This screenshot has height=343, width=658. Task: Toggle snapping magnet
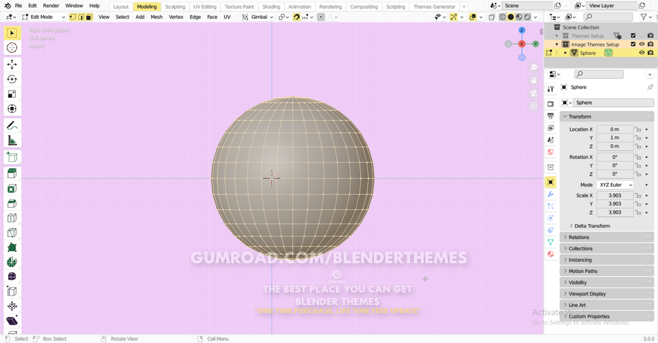[297, 17]
